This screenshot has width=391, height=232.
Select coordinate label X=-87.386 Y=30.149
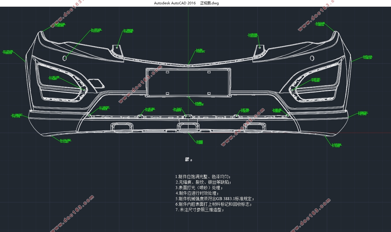(x=150, y=109)
